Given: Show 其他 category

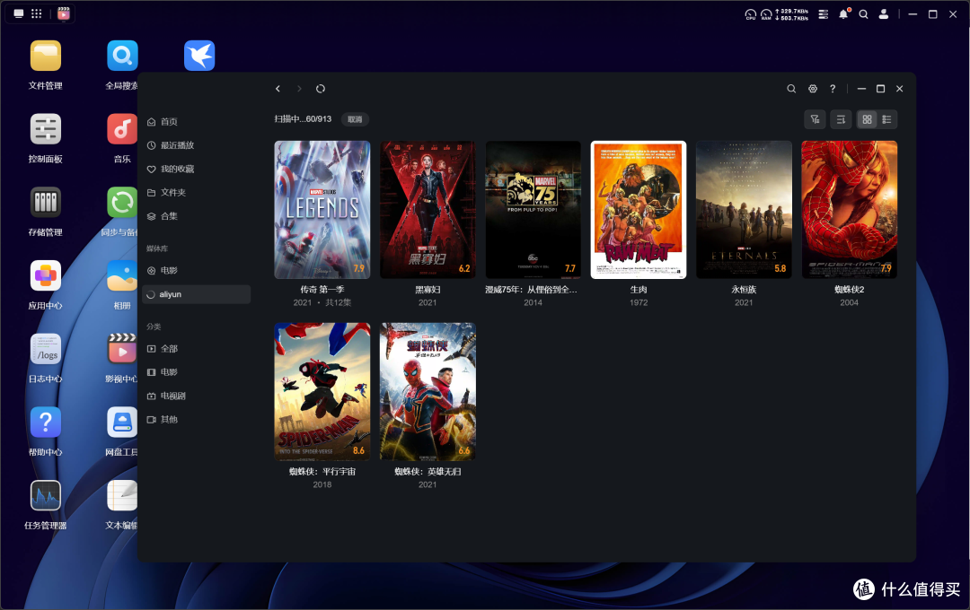Looking at the screenshot, I should tap(196, 419).
